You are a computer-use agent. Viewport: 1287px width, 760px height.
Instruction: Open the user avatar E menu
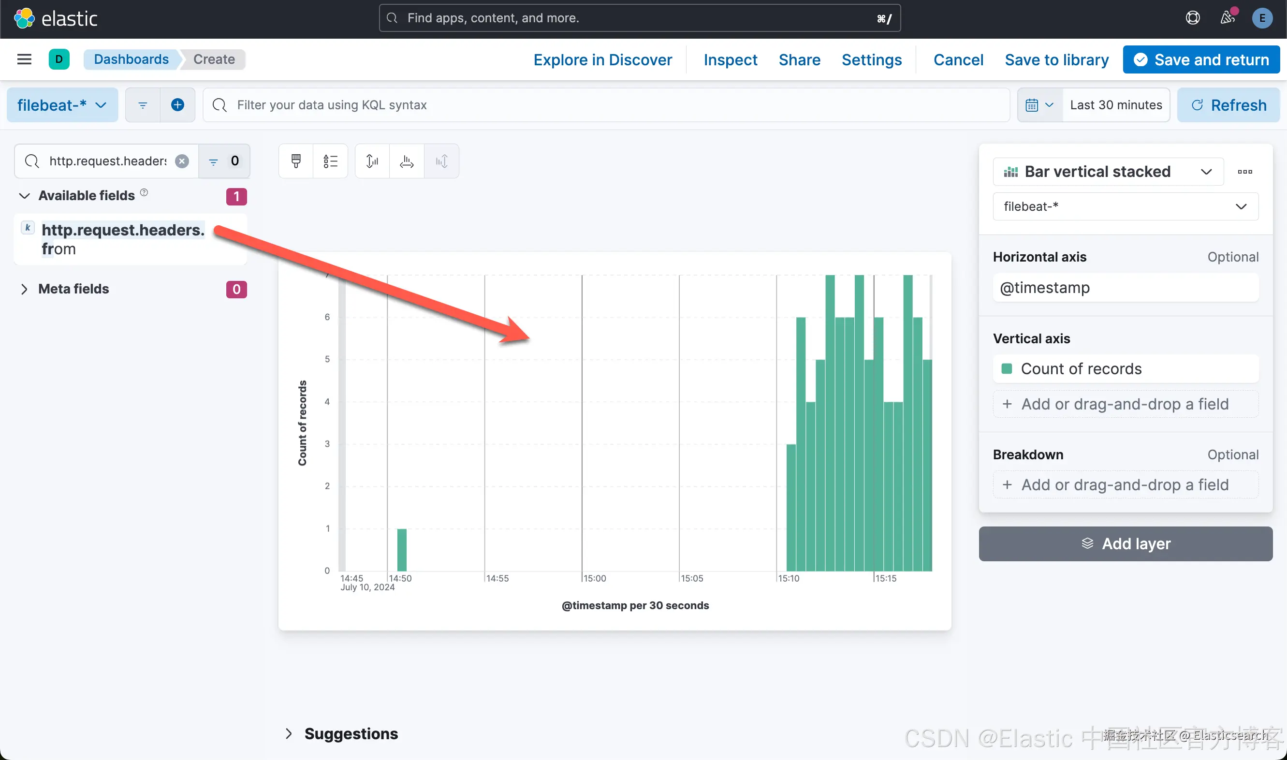pyautogui.click(x=1262, y=18)
